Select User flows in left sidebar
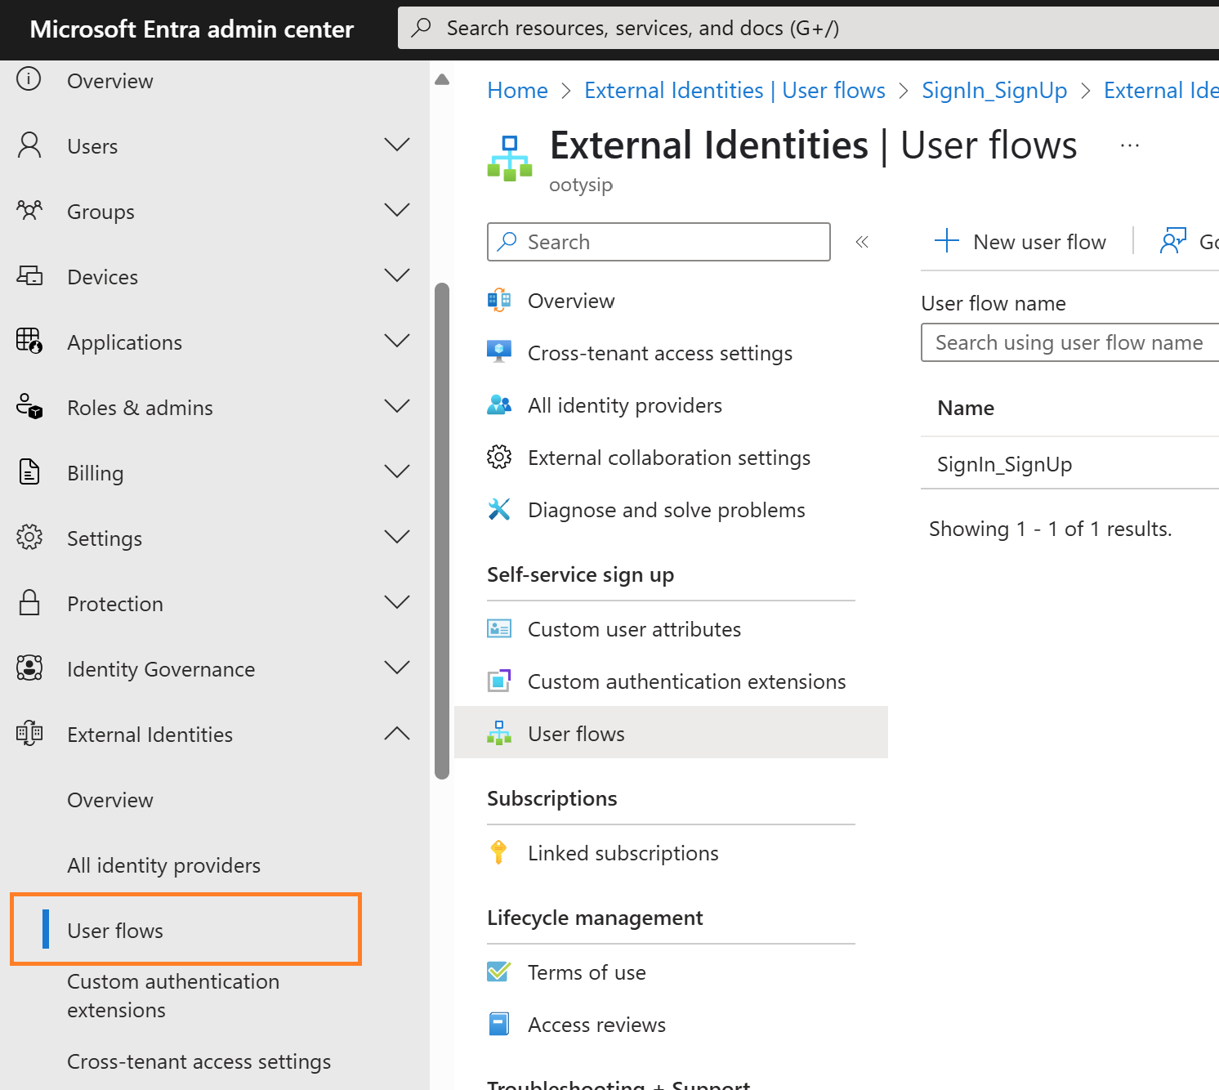The height and width of the screenshot is (1090, 1219). tap(185, 930)
